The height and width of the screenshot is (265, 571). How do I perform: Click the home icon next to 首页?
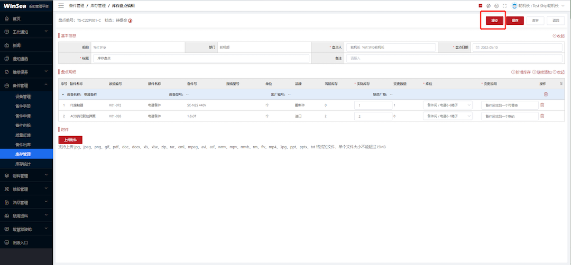(x=7, y=18)
